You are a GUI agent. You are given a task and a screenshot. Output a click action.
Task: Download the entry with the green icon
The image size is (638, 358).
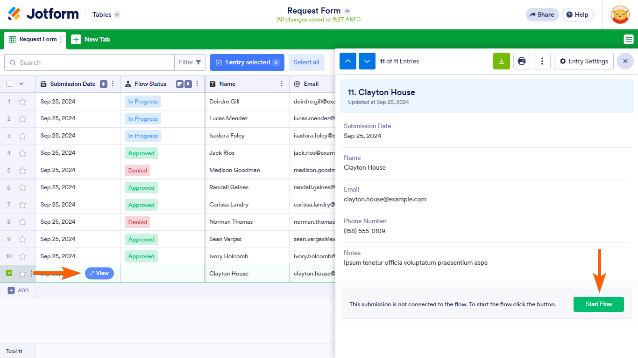pos(501,61)
